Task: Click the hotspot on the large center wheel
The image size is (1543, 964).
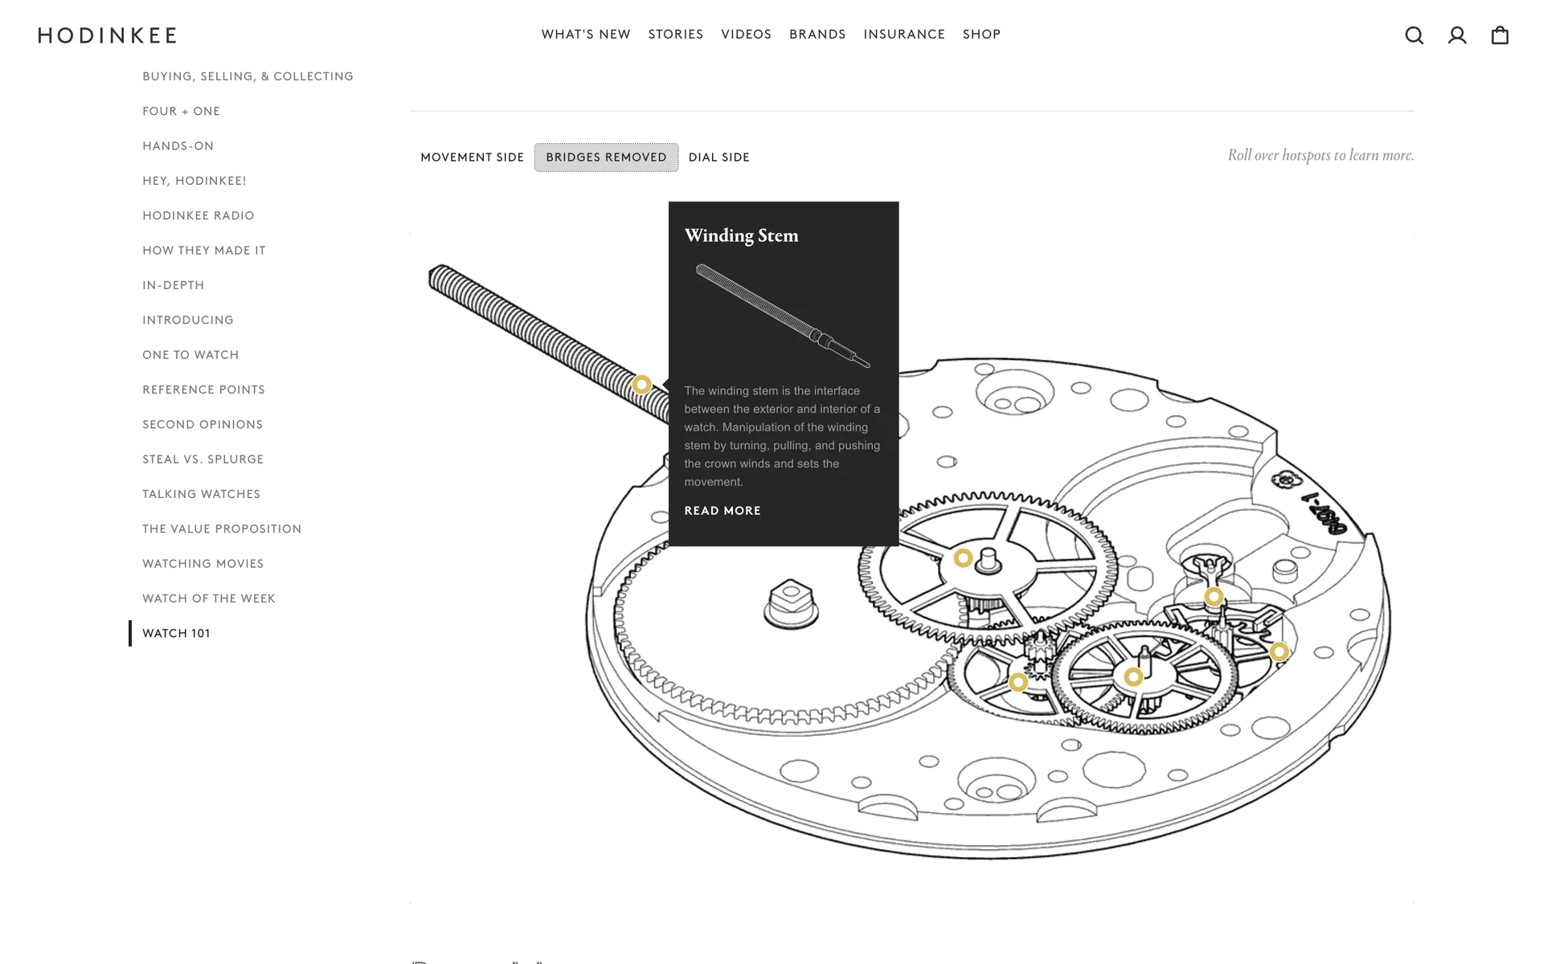Action: [x=963, y=558]
